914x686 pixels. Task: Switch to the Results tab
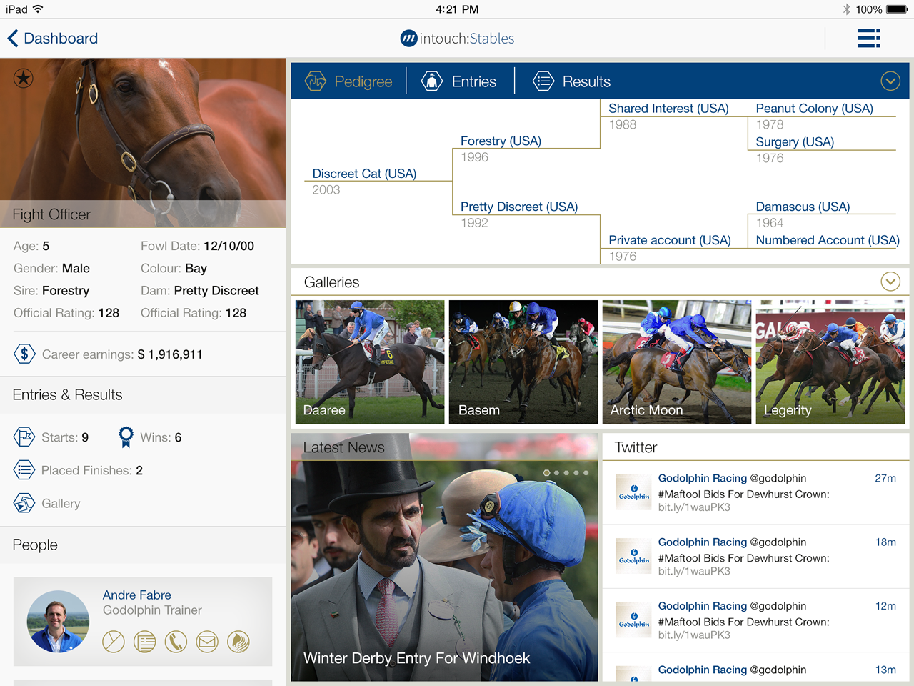tap(572, 81)
